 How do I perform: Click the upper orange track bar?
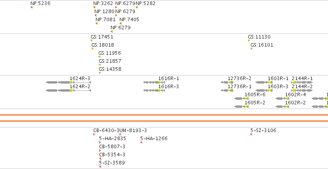(164, 115)
